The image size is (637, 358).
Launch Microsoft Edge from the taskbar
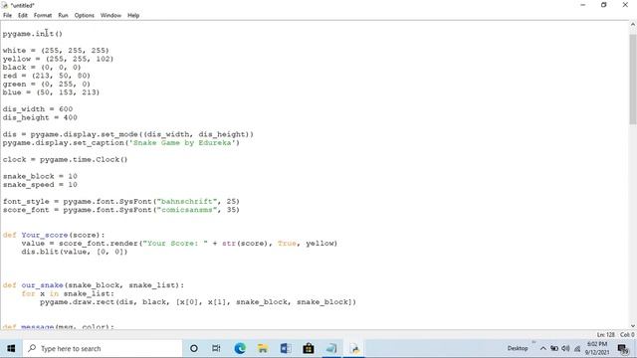(x=240, y=348)
